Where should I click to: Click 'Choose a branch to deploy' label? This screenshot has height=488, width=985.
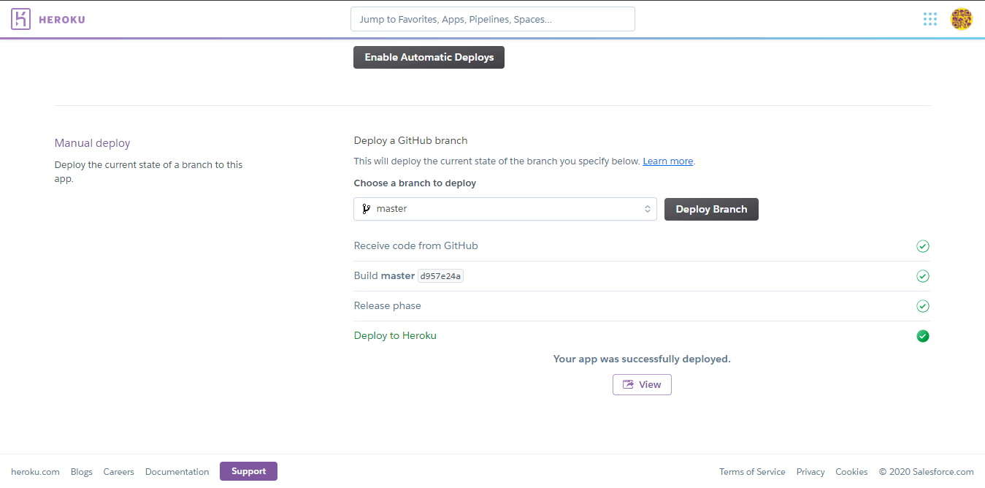pos(415,183)
